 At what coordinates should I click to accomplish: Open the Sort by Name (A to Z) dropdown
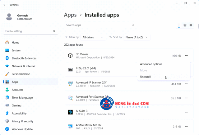coord(137,37)
